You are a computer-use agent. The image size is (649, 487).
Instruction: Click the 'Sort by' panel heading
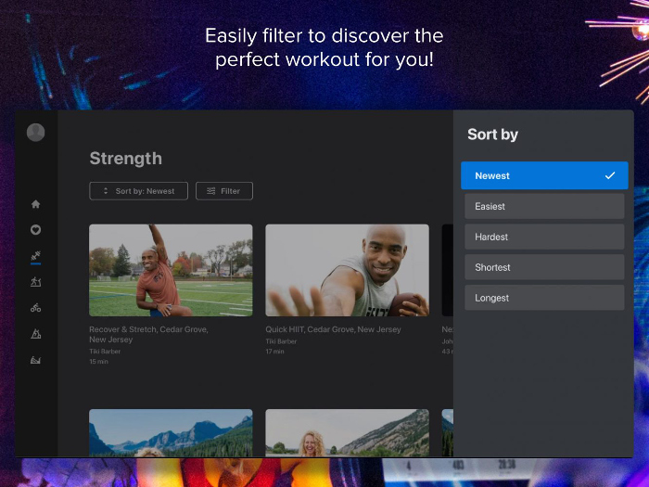point(492,135)
